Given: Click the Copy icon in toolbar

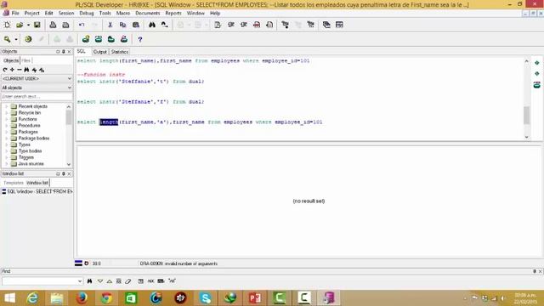Looking at the screenshot, I should 122,25.
